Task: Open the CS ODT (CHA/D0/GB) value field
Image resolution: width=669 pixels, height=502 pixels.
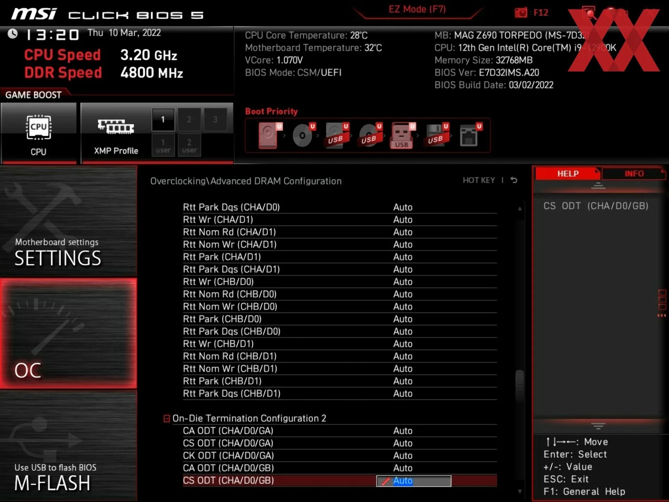Action: [x=414, y=481]
